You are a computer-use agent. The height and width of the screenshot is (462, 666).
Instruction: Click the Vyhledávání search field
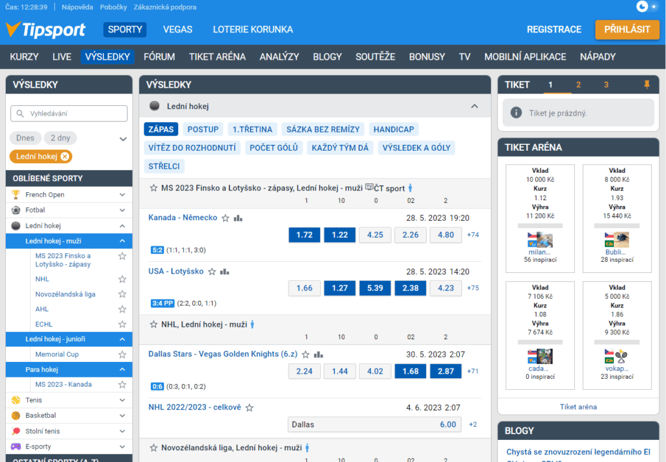tap(69, 114)
